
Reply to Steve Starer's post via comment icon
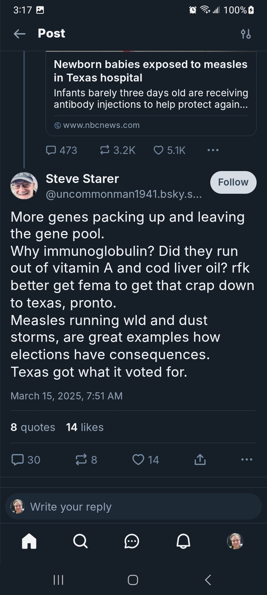point(17,460)
